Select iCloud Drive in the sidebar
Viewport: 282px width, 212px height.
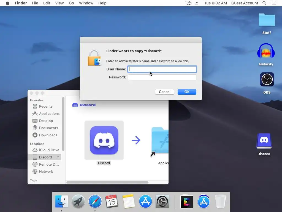pyautogui.click(x=45, y=150)
